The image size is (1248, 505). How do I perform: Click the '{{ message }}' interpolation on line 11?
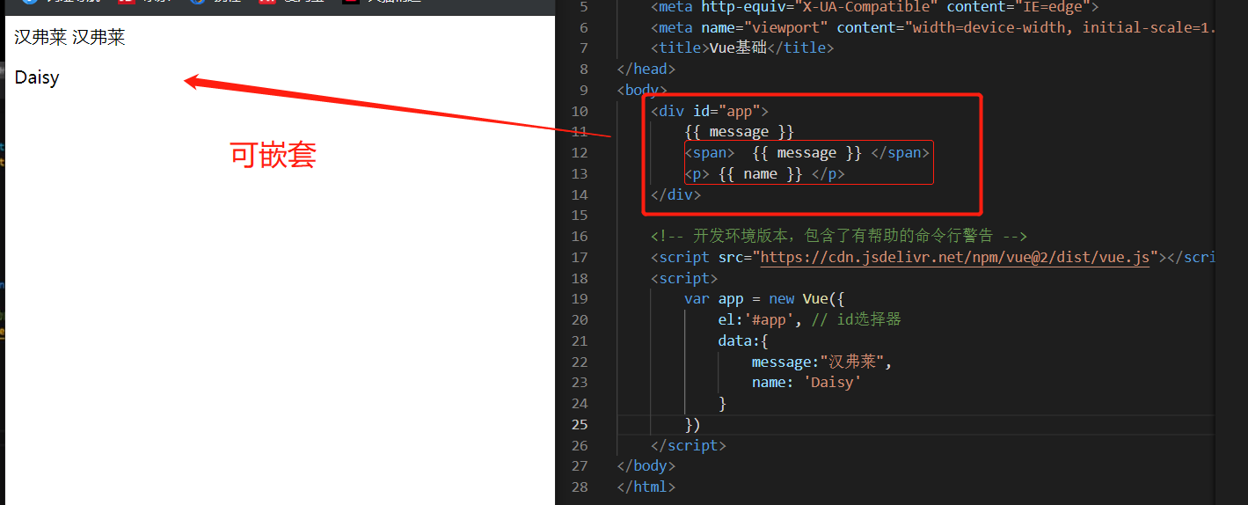739,132
